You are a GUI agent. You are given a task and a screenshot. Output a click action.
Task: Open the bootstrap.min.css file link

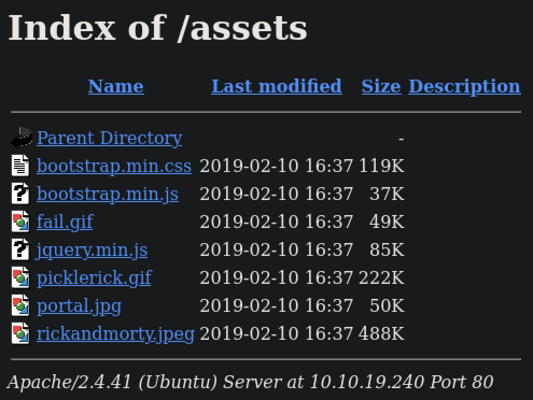114,166
